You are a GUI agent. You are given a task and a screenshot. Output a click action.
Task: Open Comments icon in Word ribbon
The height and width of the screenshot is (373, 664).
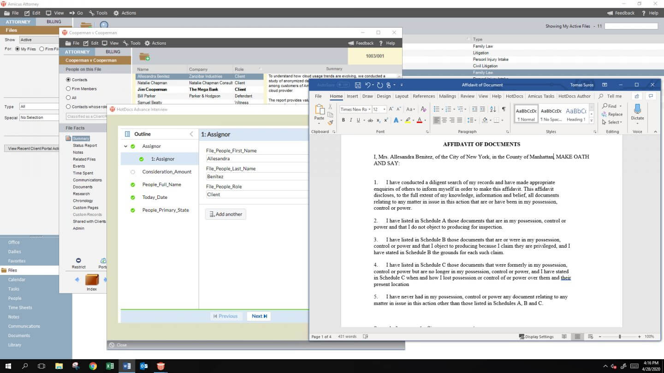coord(651,96)
